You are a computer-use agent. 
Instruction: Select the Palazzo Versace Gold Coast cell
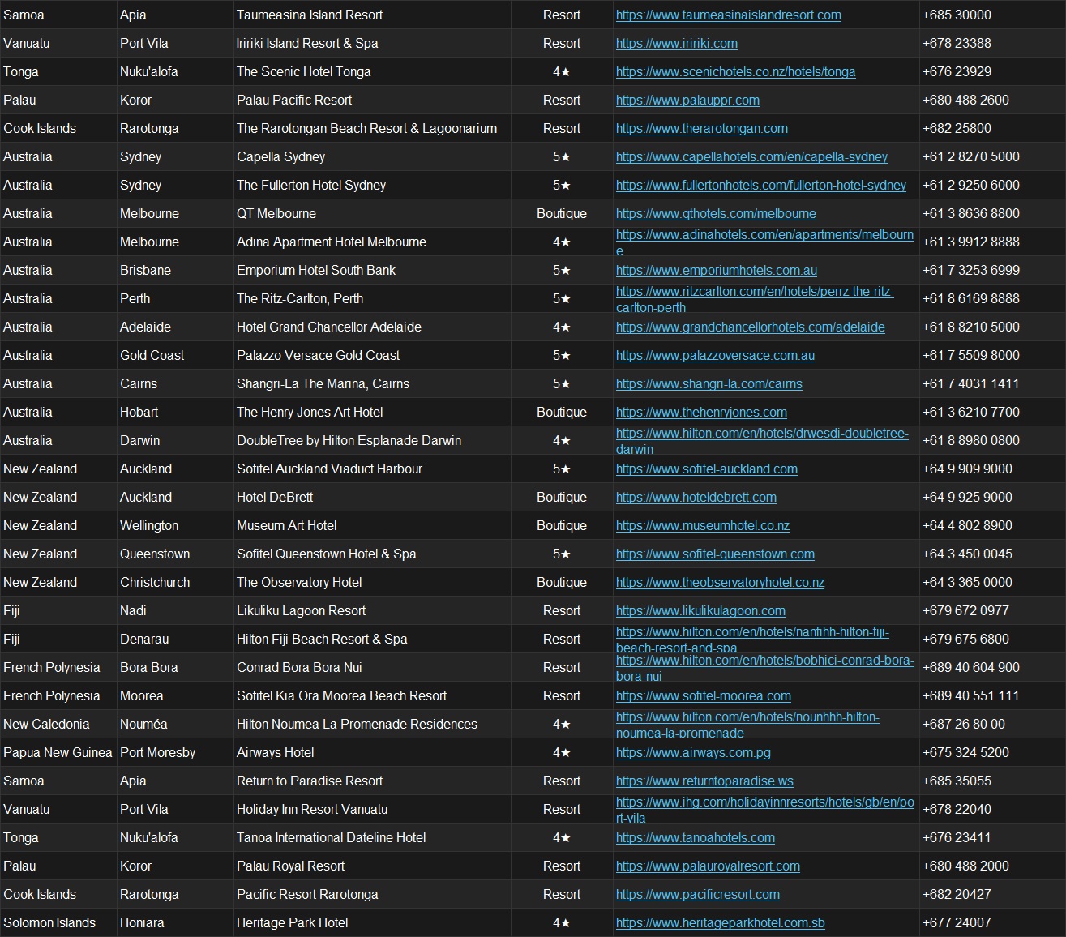click(x=372, y=355)
